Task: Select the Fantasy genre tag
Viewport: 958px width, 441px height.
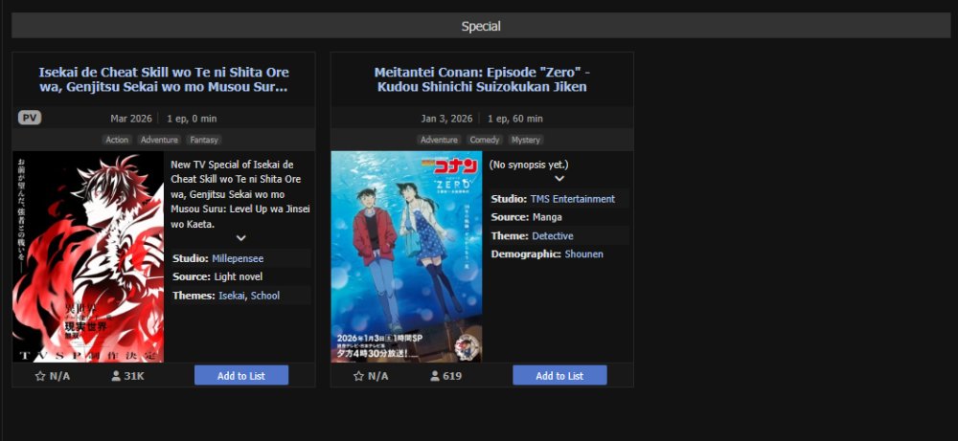Action: (204, 140)
